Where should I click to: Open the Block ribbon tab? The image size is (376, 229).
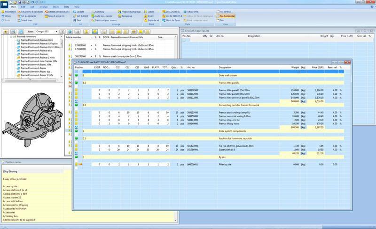(x=56, y=7)
